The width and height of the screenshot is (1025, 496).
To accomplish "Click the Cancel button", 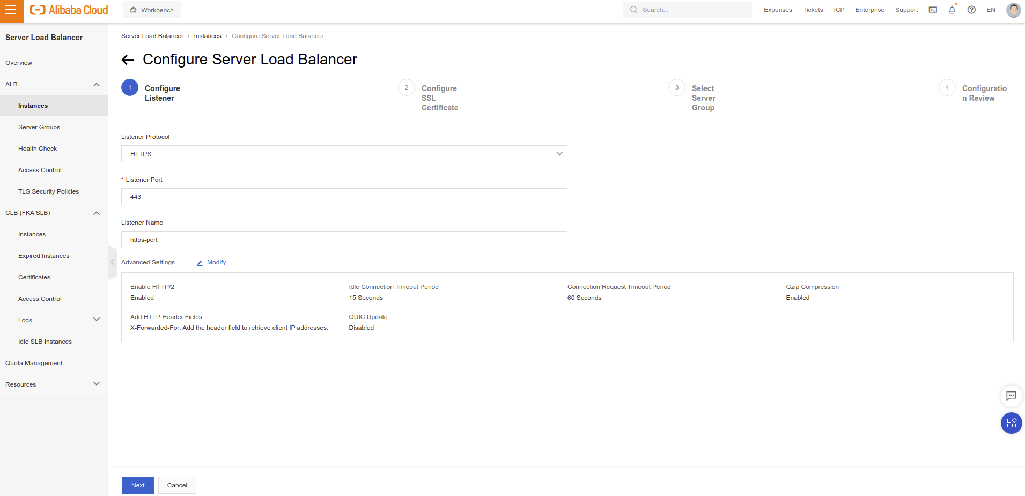I will (177, 485).
